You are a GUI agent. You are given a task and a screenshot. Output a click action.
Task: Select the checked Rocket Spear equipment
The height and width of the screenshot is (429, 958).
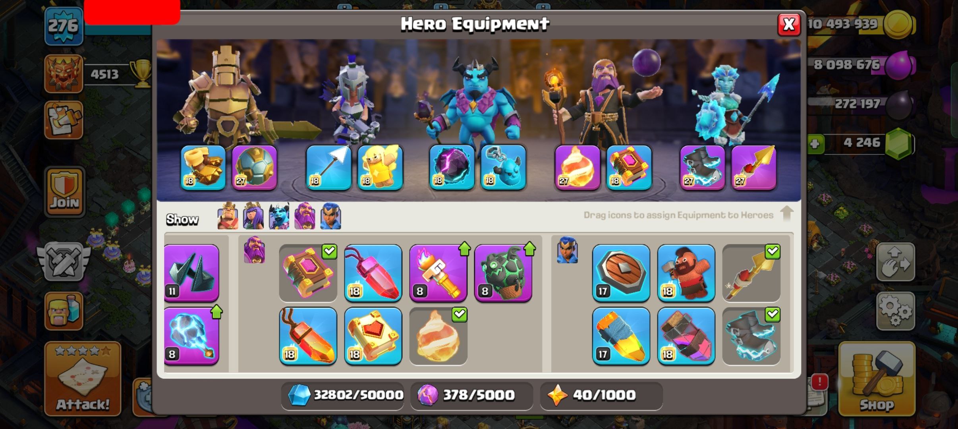pos(751,273)
